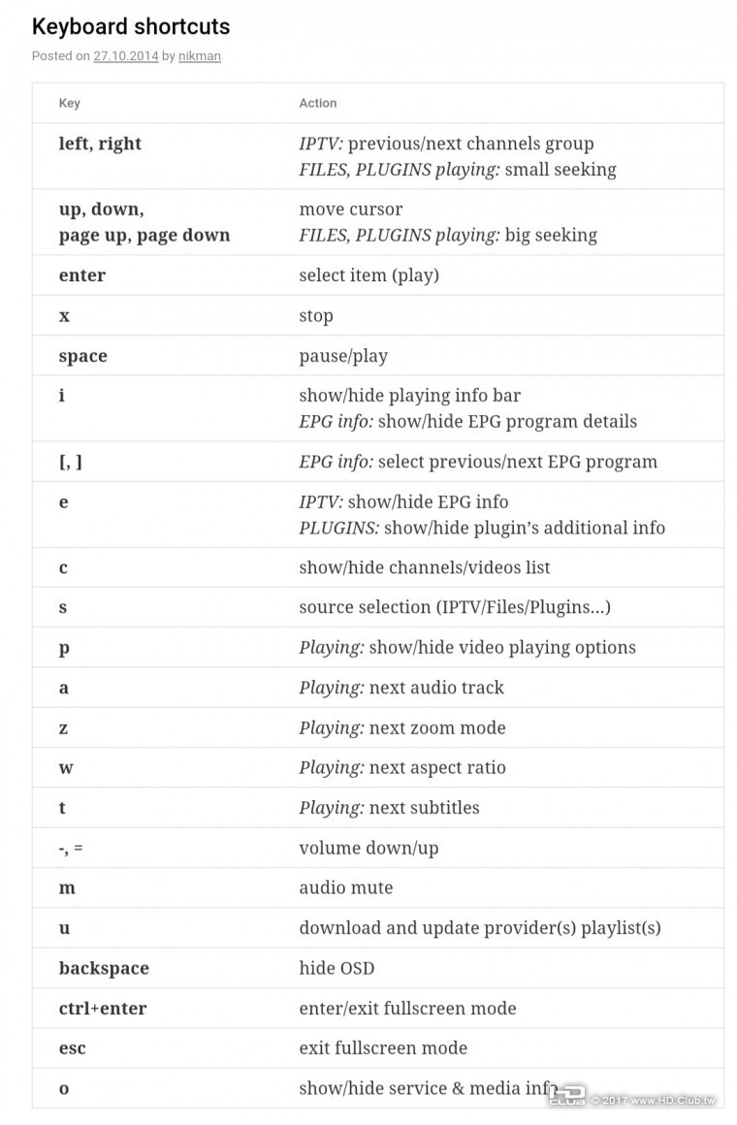737x1125 pixels.
Task: Click the 'volume down/up' action text
Action: click(x=368, y=848)
